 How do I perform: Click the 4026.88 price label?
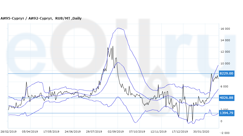(x=226, y=98)
